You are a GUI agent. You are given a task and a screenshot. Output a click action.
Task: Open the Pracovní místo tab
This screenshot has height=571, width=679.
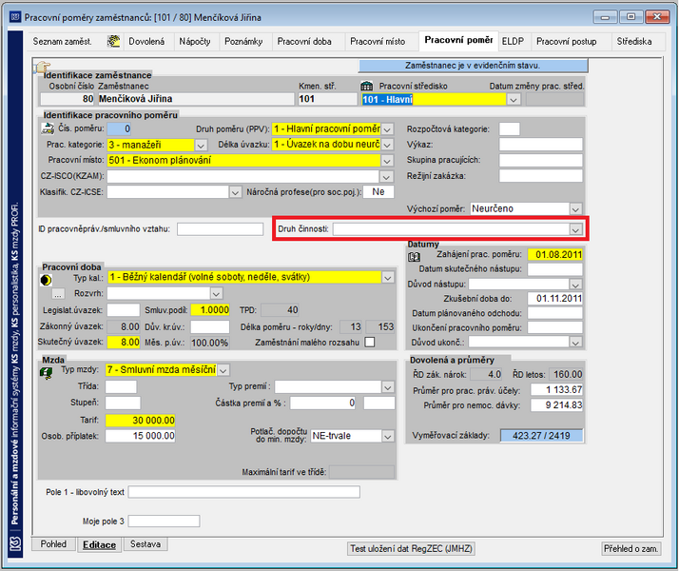[378, 42]
